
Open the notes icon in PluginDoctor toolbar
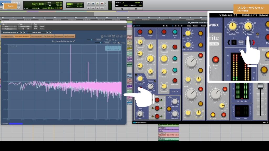(102, 36)
